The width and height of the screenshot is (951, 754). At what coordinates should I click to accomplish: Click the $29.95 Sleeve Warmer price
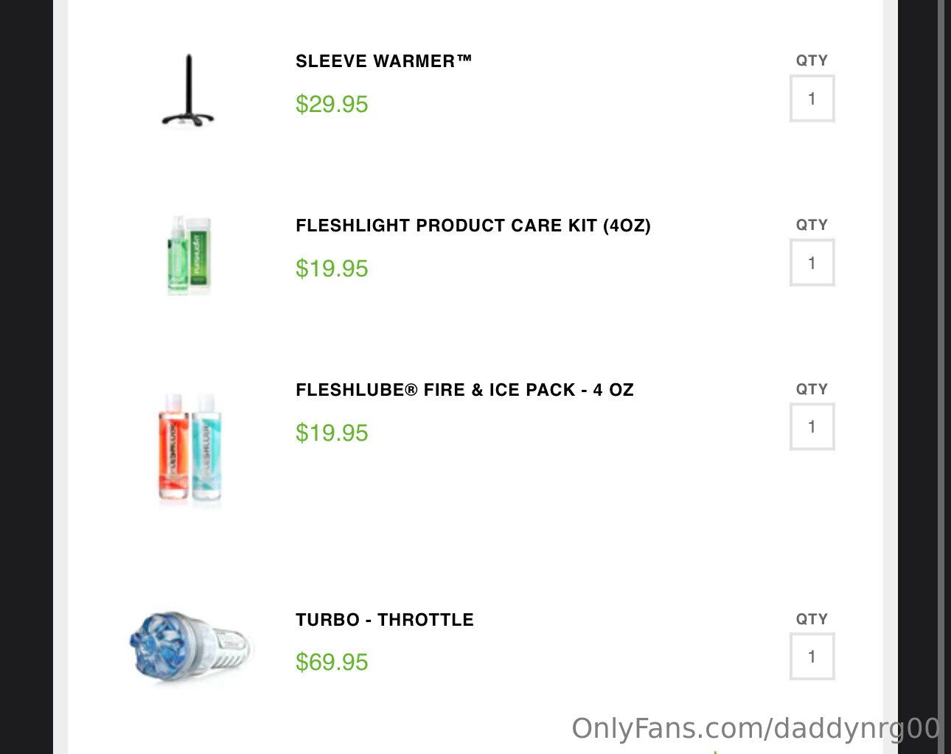332,105
